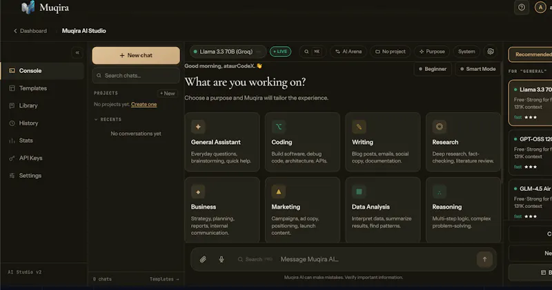
Task: Open the Console menu item
Action: (x=42, y=71)
